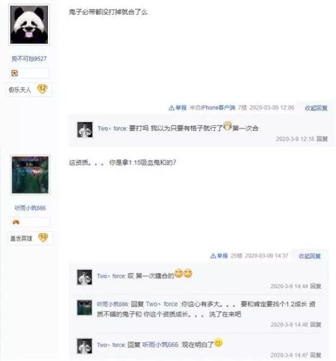
Task: Visit the 势不可挡9527 username profile link
Action: click(x=29, y=59)
